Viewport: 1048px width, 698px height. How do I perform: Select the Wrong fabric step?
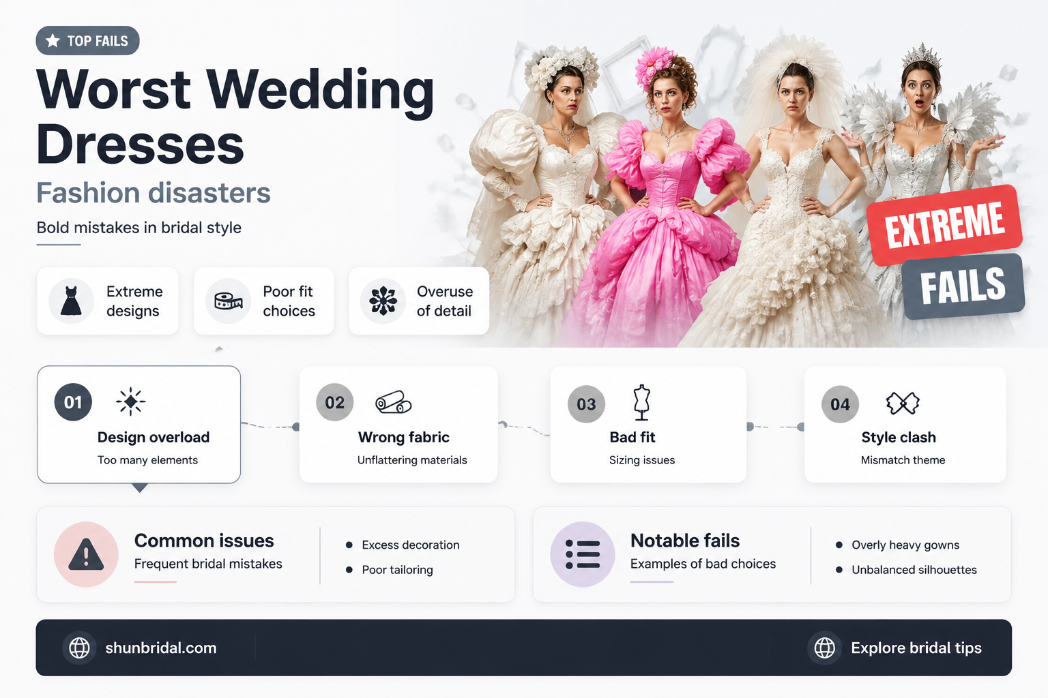click(x=398, y=425)
